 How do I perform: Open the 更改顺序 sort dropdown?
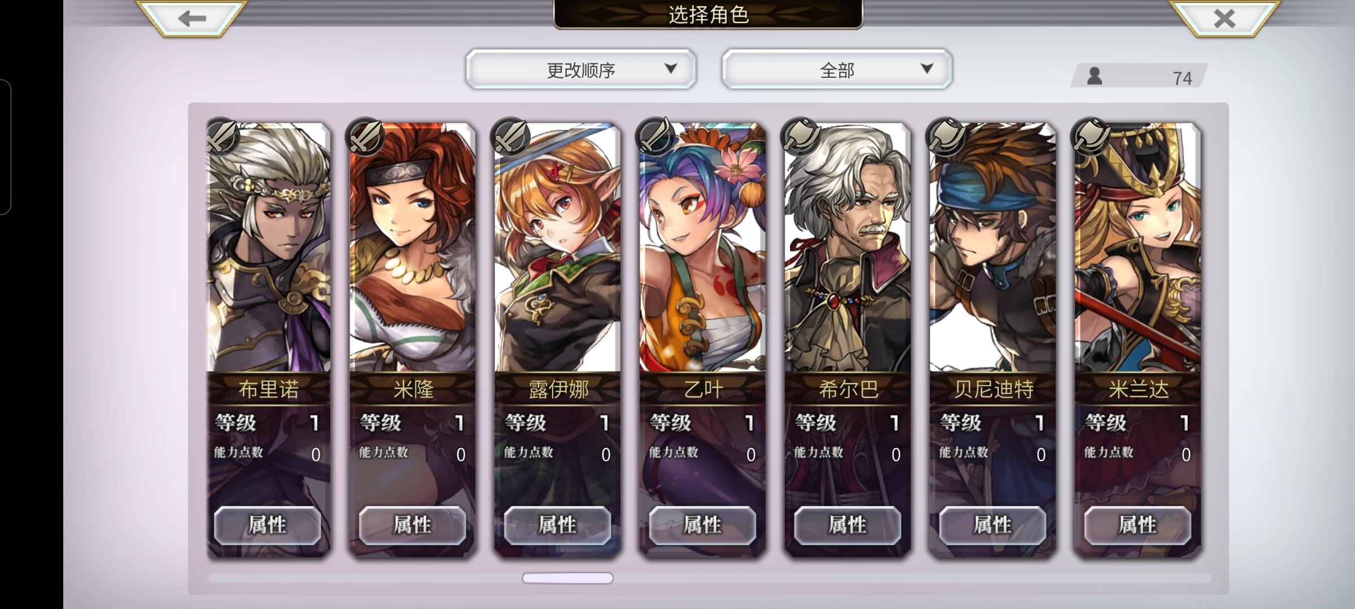click(581, 69)
